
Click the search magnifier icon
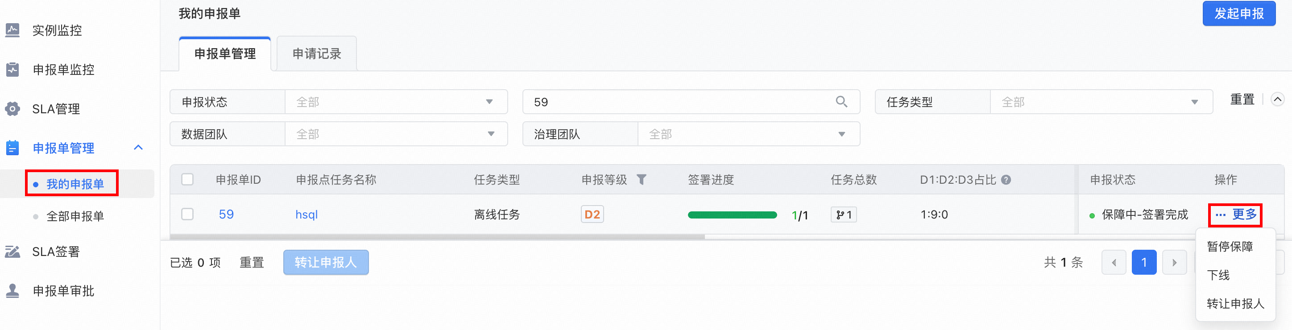coord(841,102)
